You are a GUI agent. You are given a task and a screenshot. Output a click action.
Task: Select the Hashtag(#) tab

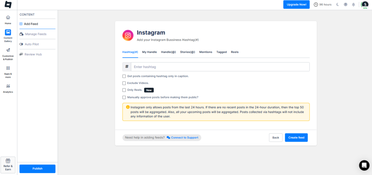pyautogui.click(x=130, y=52)
